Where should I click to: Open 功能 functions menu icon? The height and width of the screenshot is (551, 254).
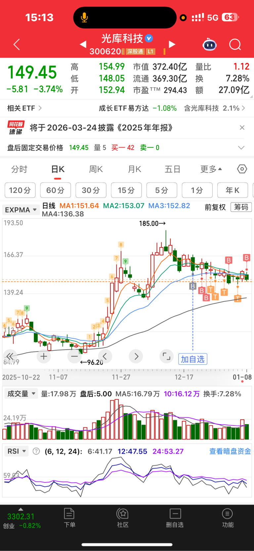pos(228,518)
